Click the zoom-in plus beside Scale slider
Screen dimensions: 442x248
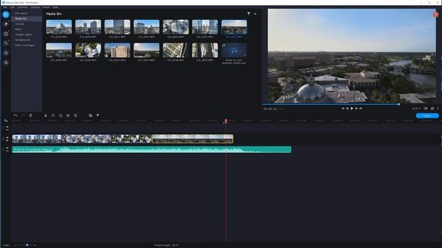(35, 245)
